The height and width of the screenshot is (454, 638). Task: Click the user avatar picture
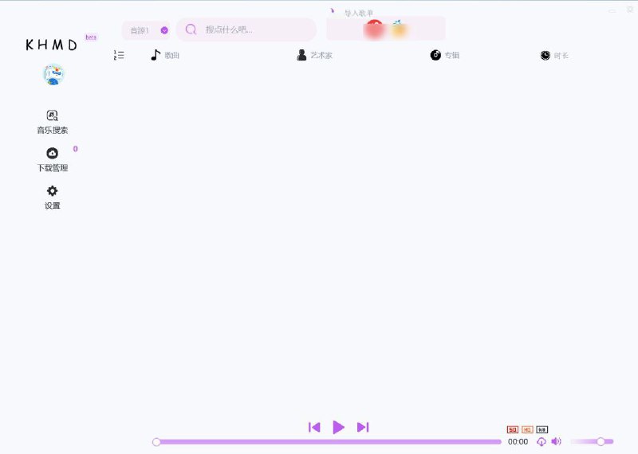[53, 75]
